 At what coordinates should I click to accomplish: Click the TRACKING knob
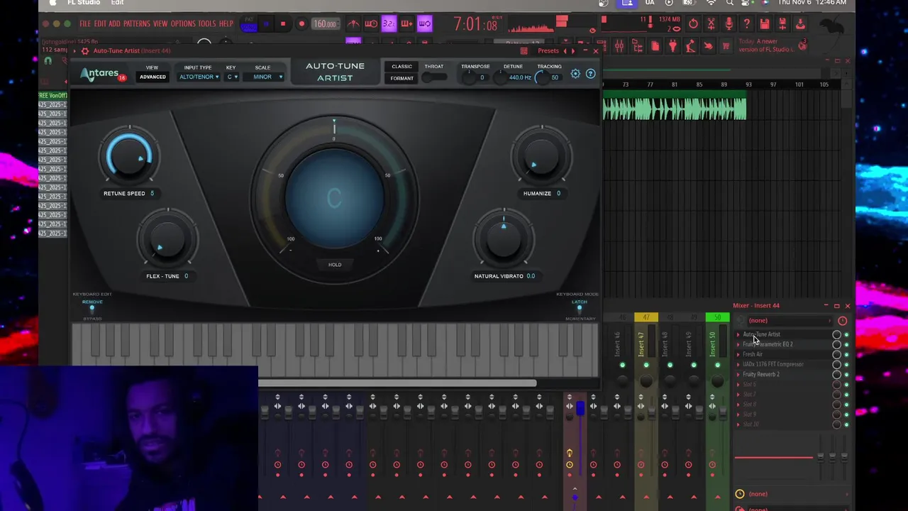coord(543,77)
